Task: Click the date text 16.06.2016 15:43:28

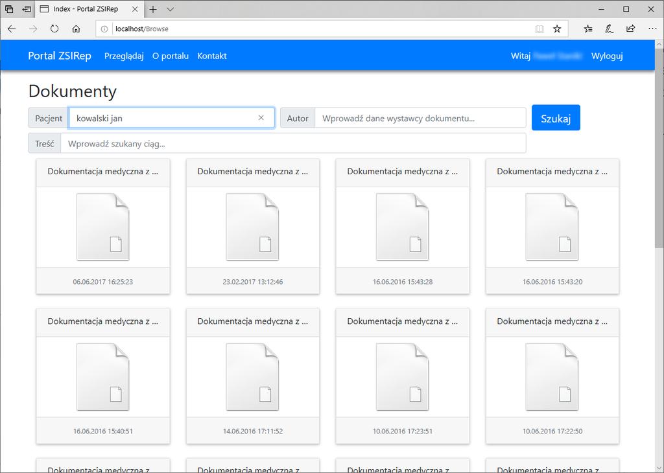Action: 403,282
